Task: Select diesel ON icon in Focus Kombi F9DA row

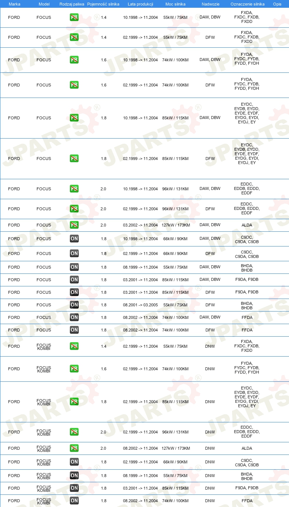Action: [74, 488]
